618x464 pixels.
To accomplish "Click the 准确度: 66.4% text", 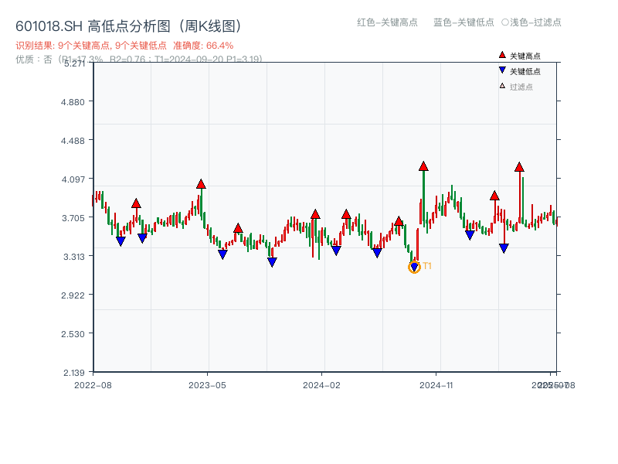I will tap(203, 46).
